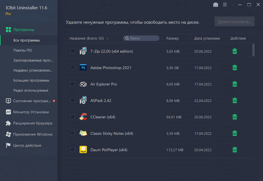
Task: Open the hamburger menu in title bar
Action: (225, 5)
